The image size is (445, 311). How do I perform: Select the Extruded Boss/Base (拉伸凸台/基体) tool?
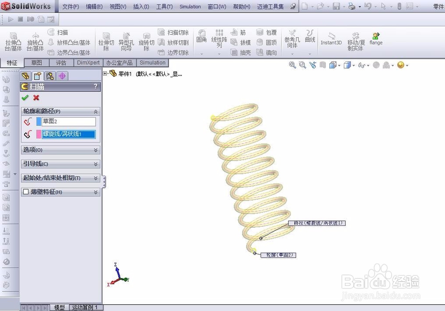(x=13, y=40)
